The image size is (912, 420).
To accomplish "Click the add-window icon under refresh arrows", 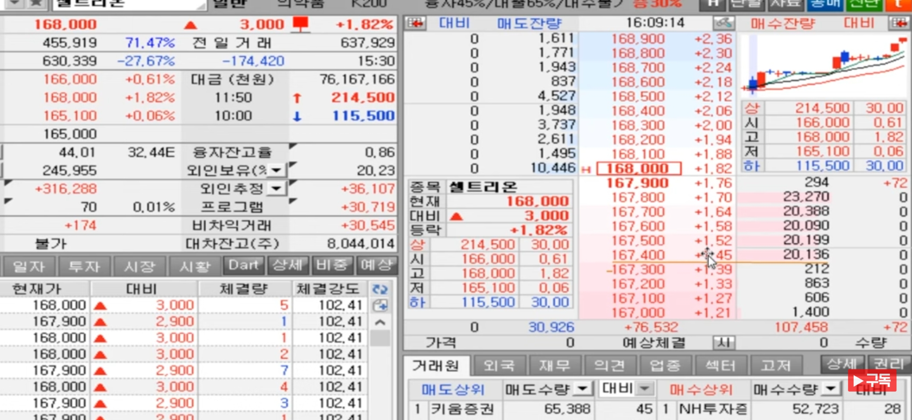I will (x=380, y=306).
